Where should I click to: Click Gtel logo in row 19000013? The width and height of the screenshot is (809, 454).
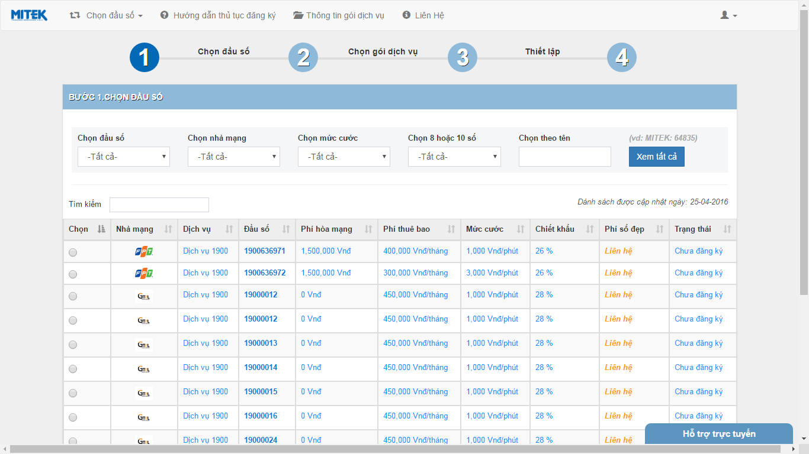coord(144,345)
